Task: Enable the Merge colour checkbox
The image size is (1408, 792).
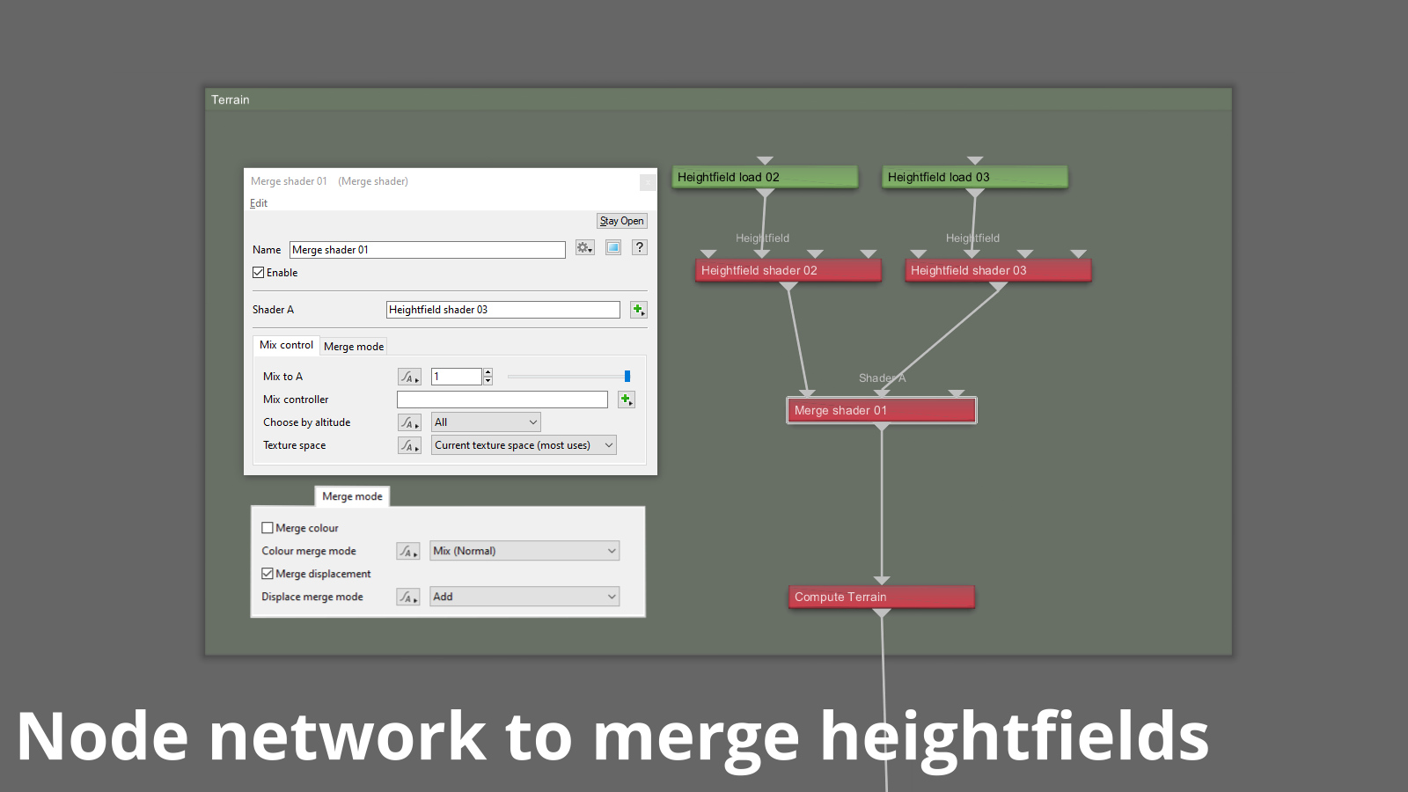Action: point(268,528)
